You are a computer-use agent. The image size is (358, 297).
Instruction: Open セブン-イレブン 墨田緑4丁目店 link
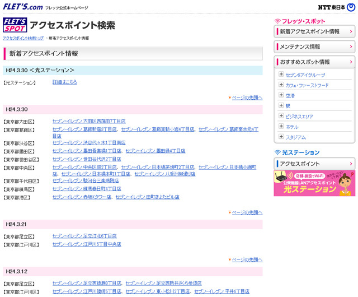pyautogui.click(x=156, y=151)
